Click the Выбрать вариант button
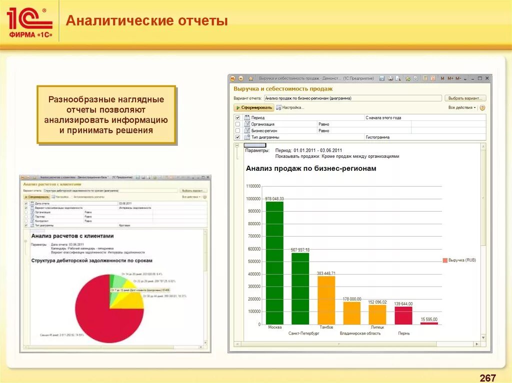512x383 pixels. point(465,98)
